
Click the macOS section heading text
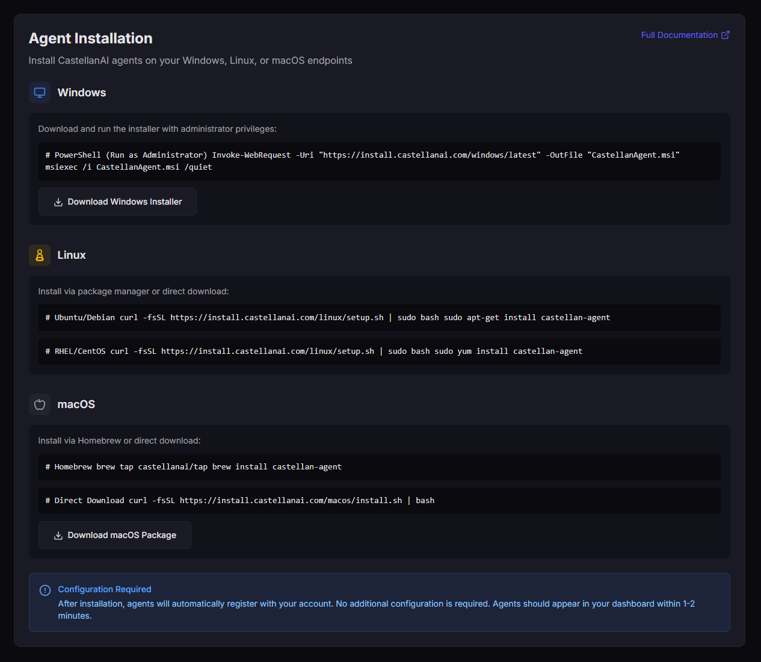point(76,404)
